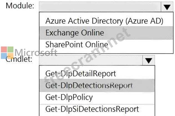Open the Module dropdown arrow
Viewport: 175px width, 116px height.
167,7
